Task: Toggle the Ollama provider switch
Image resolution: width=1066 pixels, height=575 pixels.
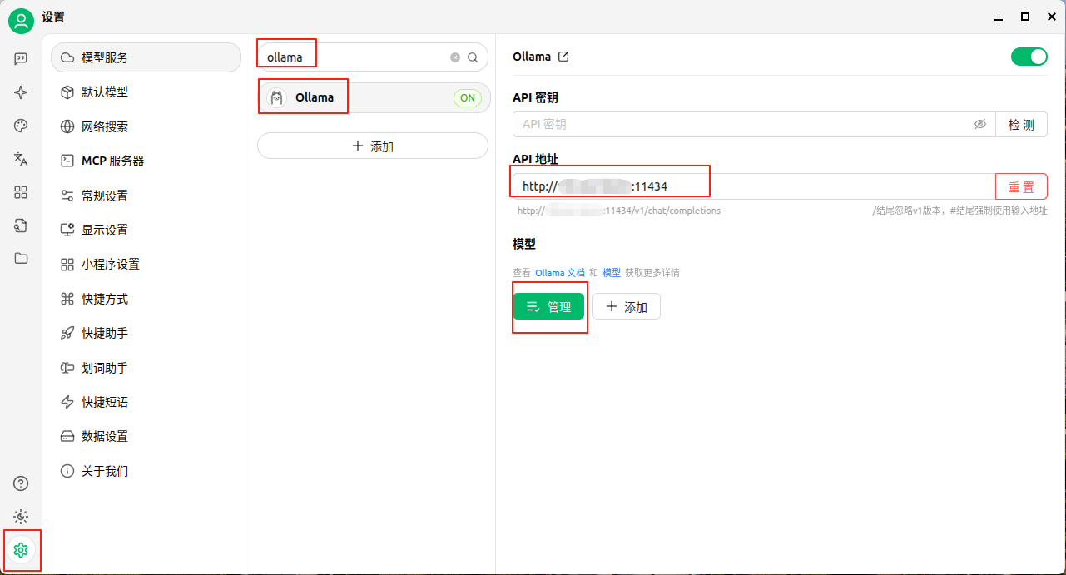Action: (x=1029, y=57)
